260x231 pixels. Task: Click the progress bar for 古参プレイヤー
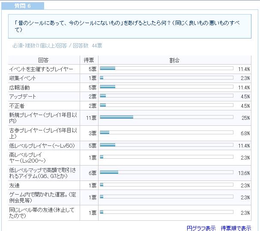(x=167, y=132)
